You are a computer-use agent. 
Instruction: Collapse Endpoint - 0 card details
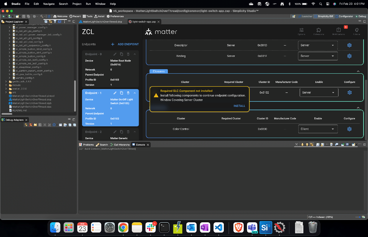pyautogui.click(x=135, y=54)
